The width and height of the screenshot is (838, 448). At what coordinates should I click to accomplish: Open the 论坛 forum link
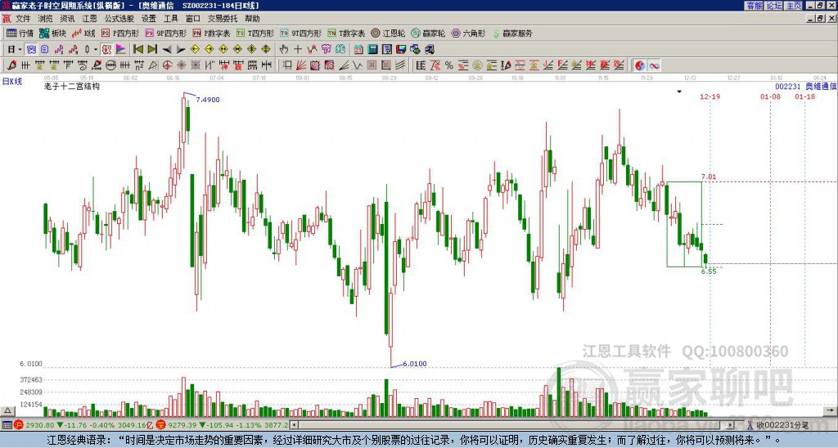[x=774, y=6]
